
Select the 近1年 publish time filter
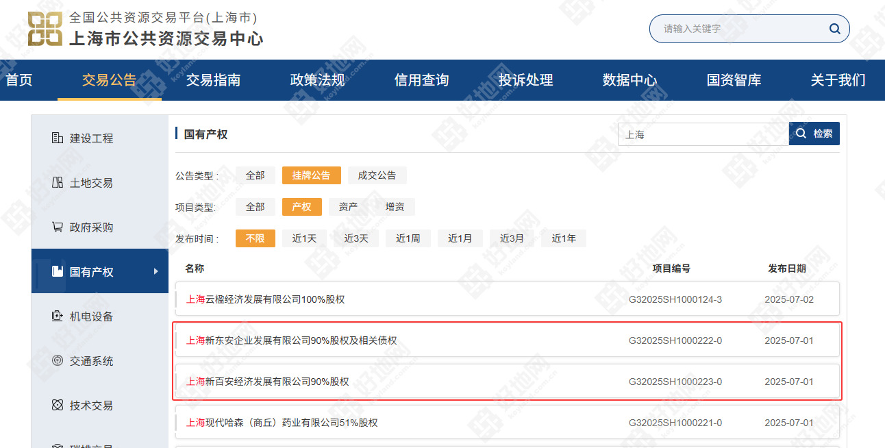564,238
